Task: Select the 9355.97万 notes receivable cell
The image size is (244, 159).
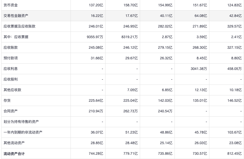Action: [95, 37]
